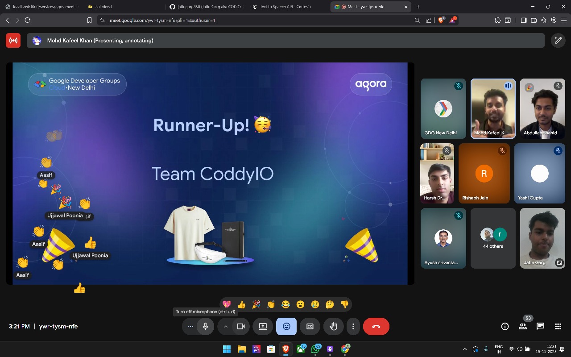The width and height of the screenshot is (571, 357).
Task: Send the clapping hands emoji reaction
Action: pos(271,304)
